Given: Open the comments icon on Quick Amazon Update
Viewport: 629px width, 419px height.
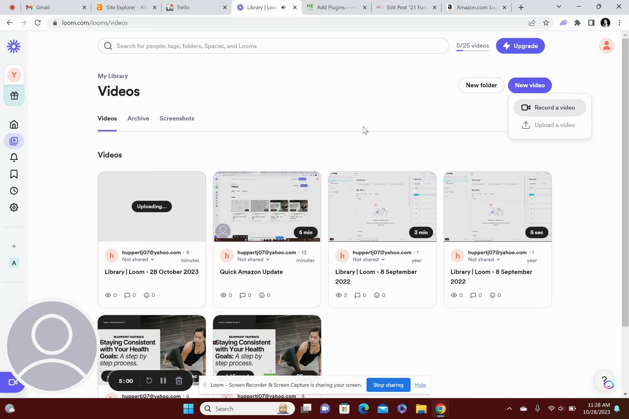Looking at the screenshot, I should [x=246, y=295].
